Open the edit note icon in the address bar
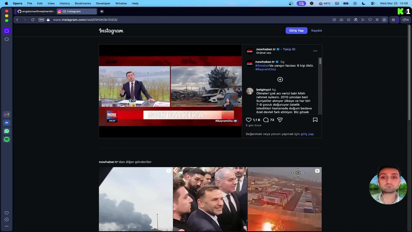Screen dimensions: 412x232 (x=334, y=20)
